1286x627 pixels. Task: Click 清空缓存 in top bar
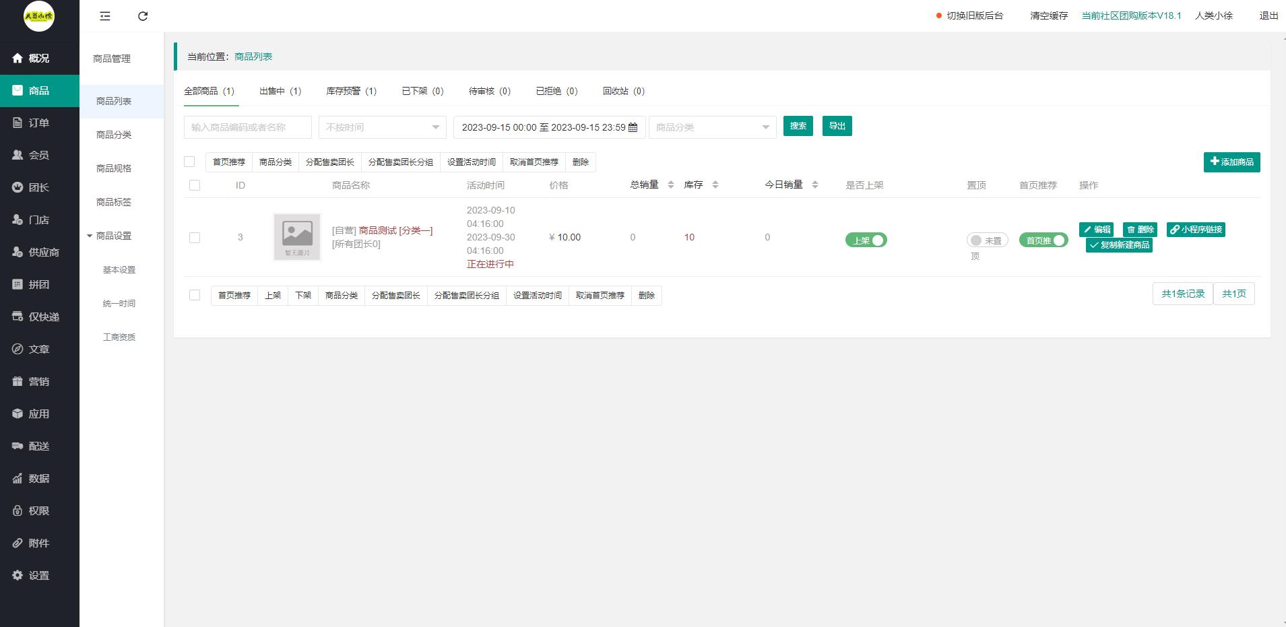point(1049,15)
